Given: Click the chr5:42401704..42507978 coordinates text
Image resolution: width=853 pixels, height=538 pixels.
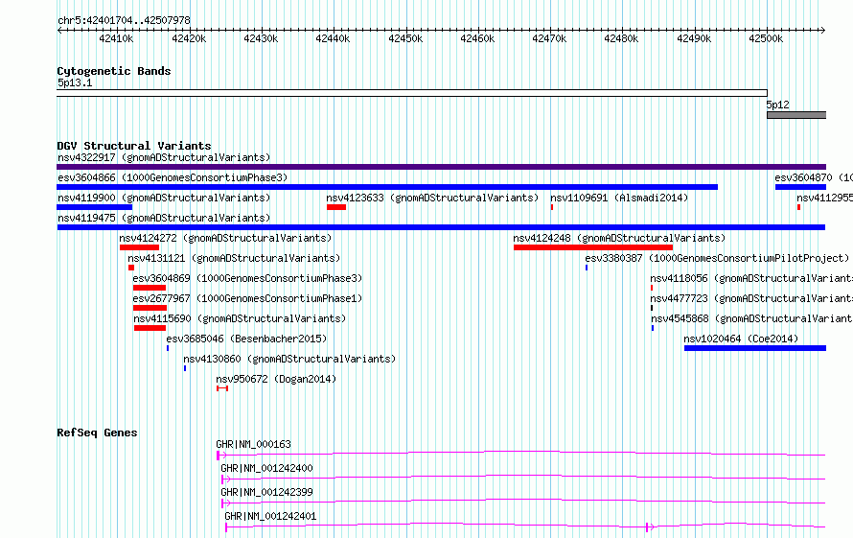Looking at the screenshot, I should tap(124, 20).
